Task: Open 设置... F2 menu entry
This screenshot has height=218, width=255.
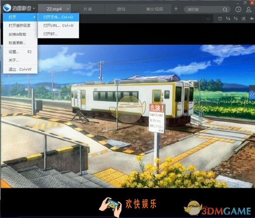Action: coord(20,52)
